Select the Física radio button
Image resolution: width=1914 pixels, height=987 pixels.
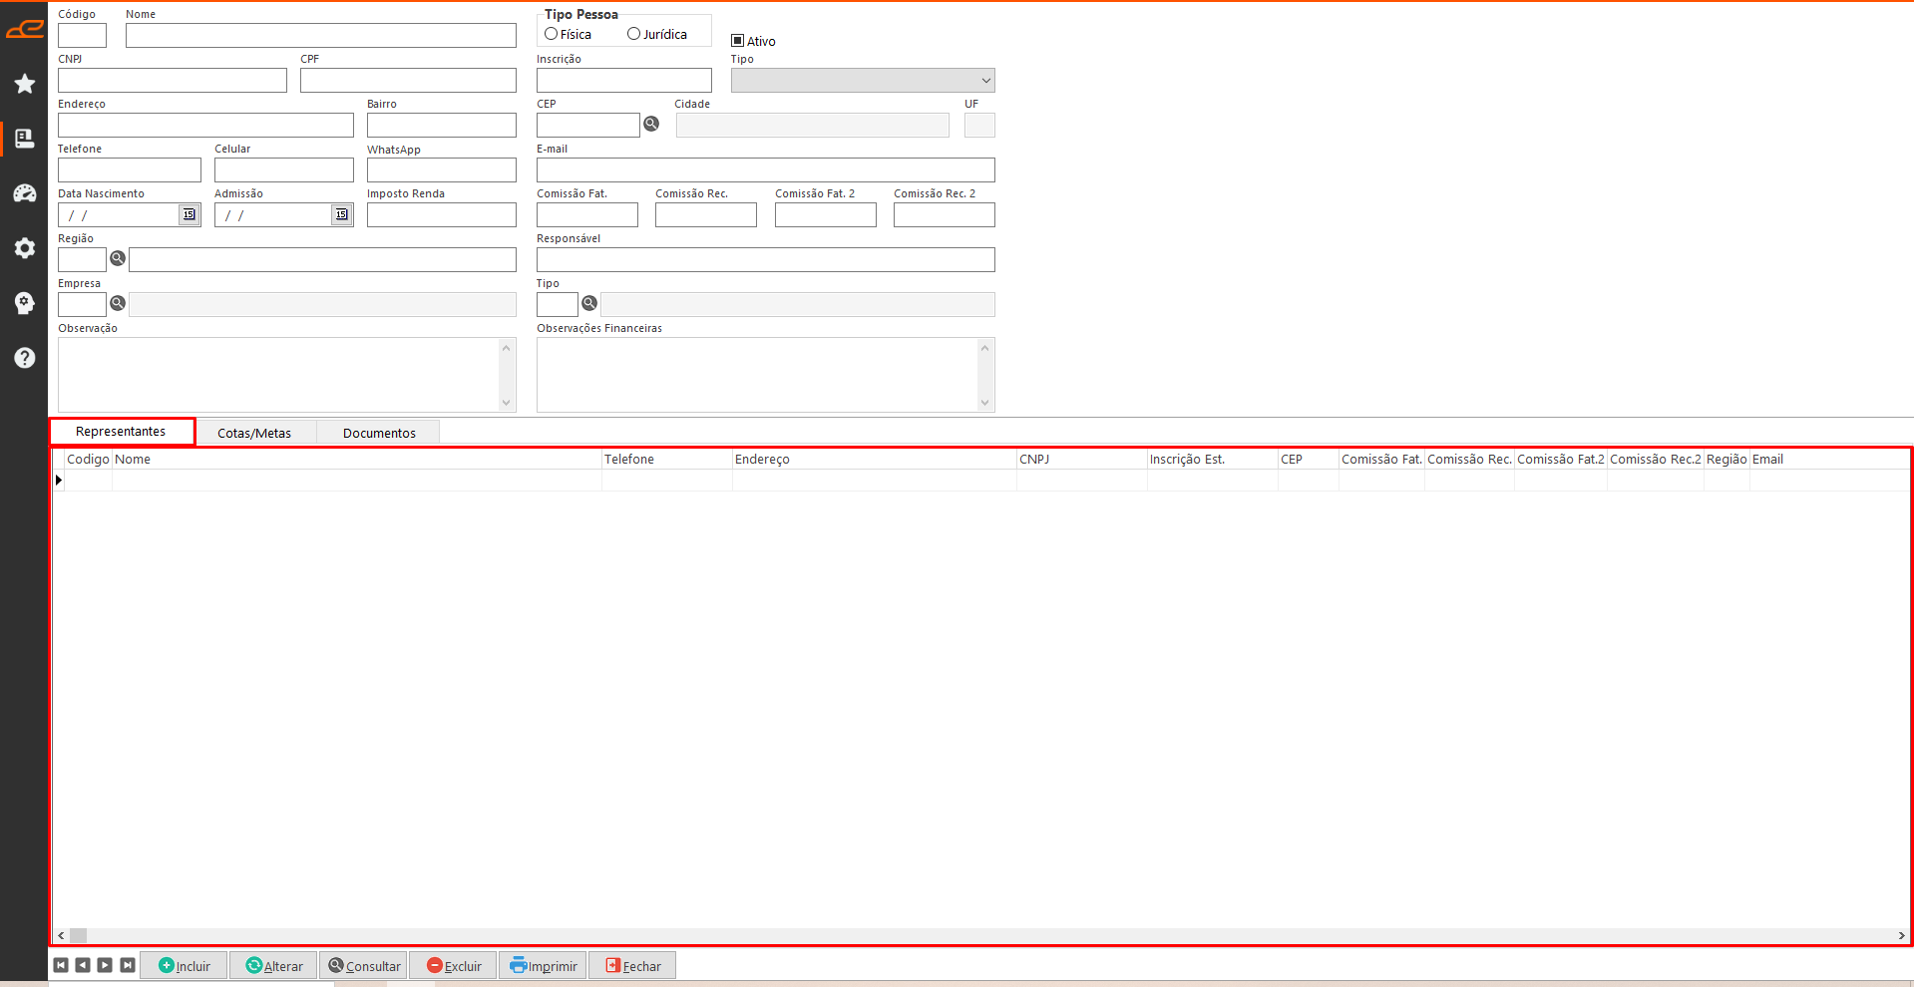click(x=551, y=34)
